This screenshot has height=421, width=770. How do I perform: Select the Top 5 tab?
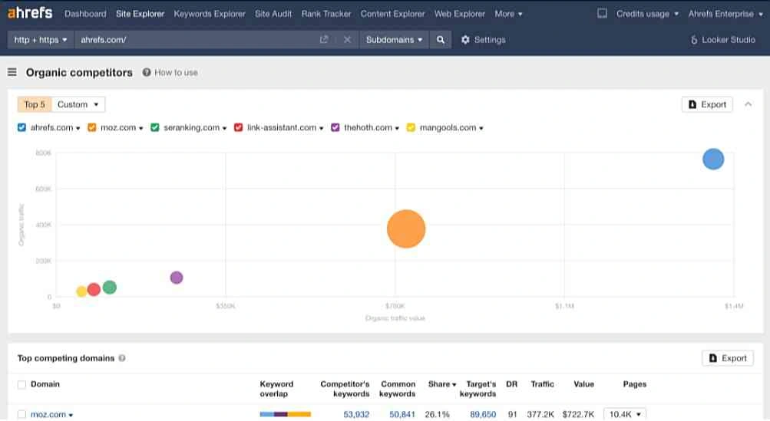coord(35,104)
